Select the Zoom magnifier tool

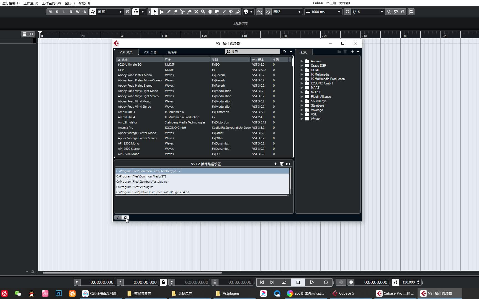pyautogui.click(x=203, y=12)
